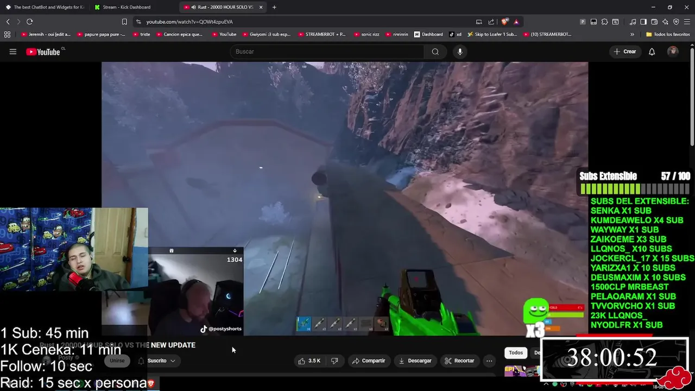
Task: Open the account avatar menu
Action: coord(673,52)
